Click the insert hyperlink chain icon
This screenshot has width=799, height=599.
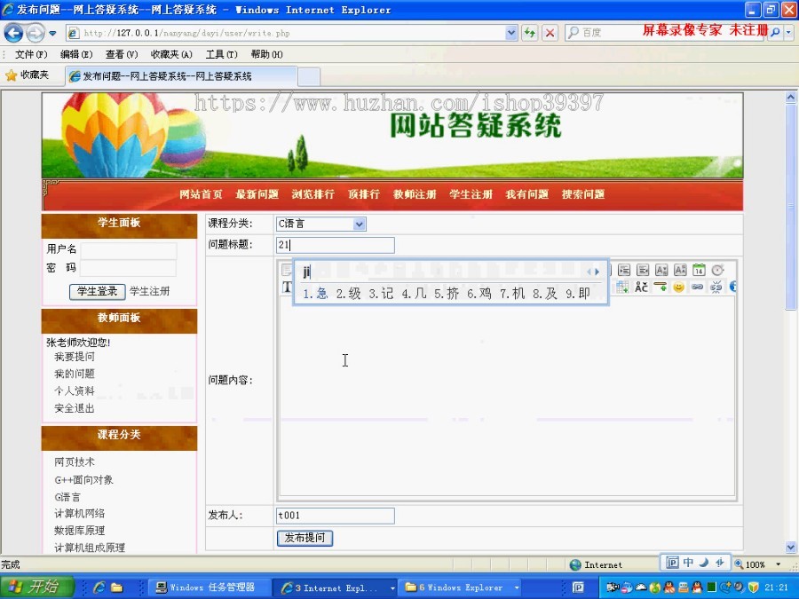pos(697,288)
